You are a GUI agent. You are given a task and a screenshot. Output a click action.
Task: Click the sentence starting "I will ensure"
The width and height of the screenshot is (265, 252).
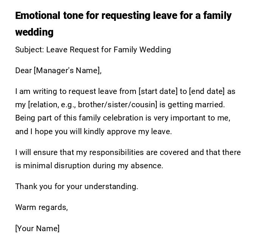[128, 152]
